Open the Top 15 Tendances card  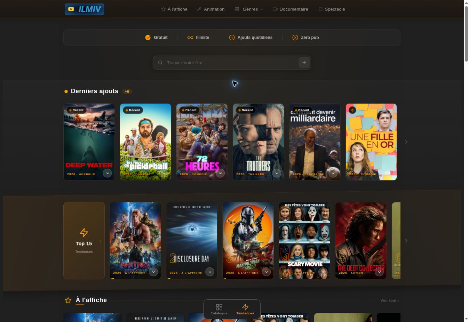pos(84,241)
